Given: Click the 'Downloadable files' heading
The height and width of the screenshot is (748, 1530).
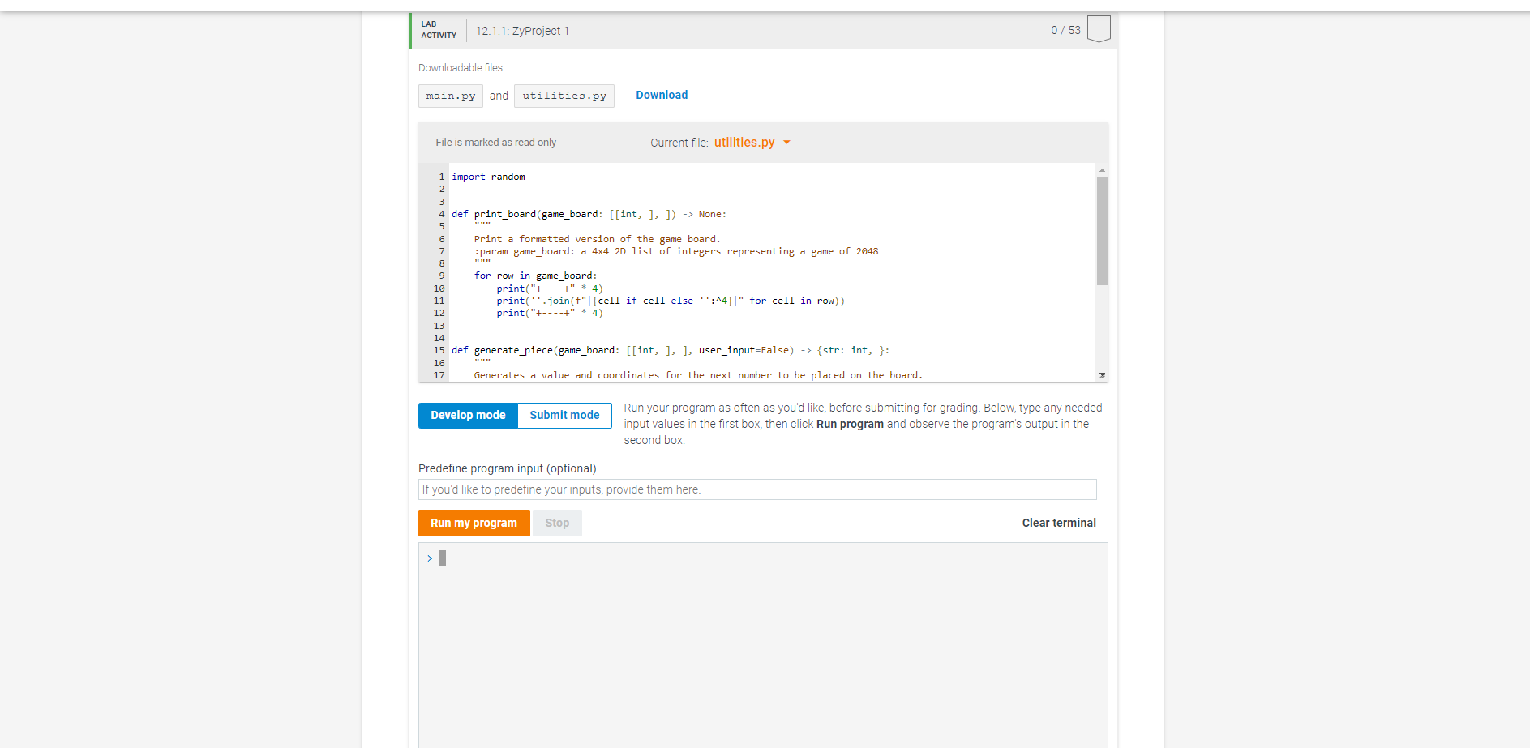Looking at the screenshot, I should tap(461, 68).
